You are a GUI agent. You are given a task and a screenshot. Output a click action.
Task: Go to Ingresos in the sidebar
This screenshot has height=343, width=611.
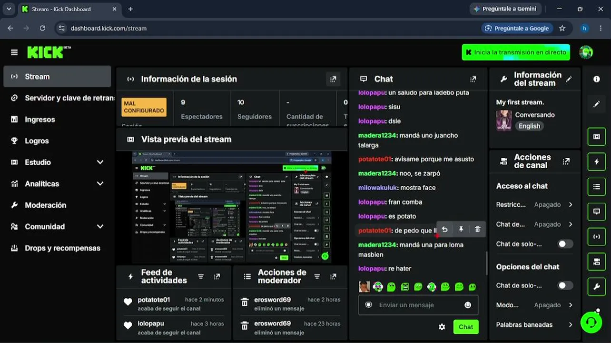coord(57,119)
